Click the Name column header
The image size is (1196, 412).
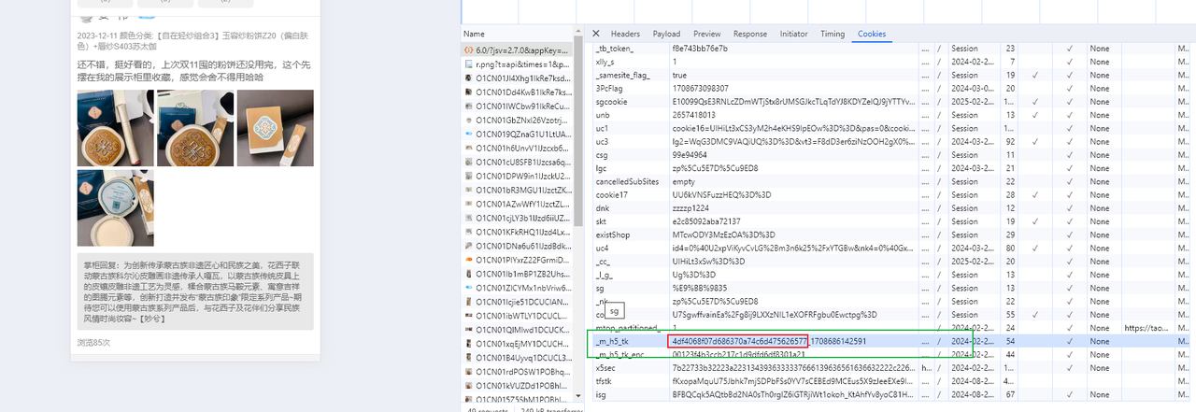[475, 34]
